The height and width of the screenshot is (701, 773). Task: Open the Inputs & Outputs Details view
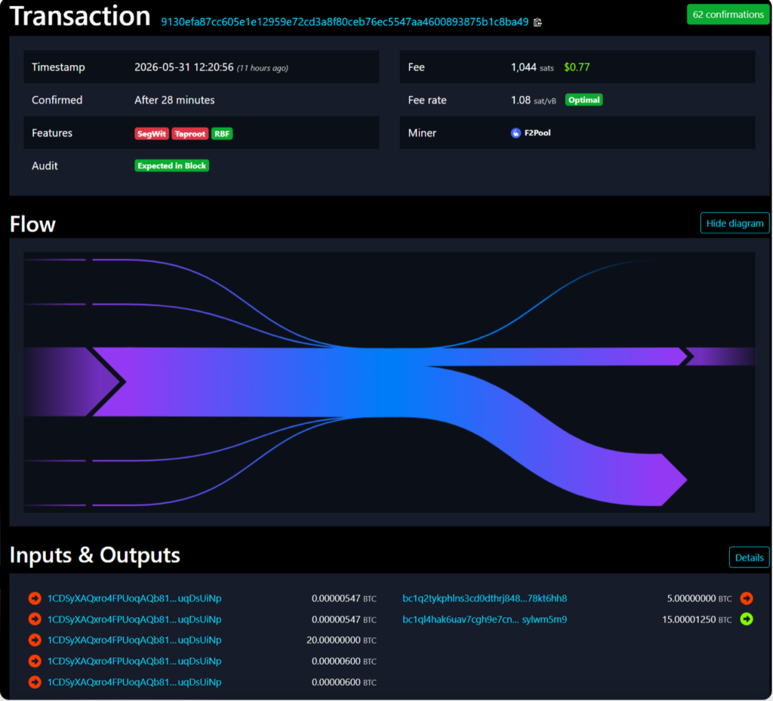click(749, 557)
